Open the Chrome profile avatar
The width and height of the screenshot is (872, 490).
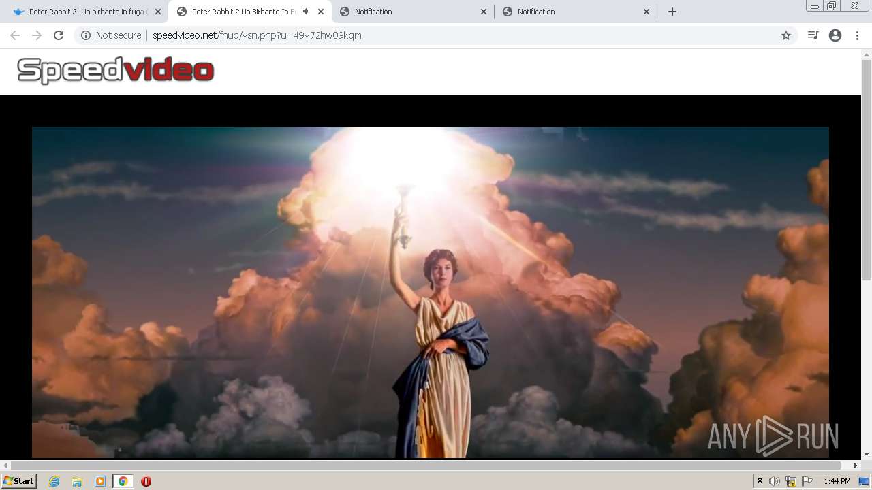tap(835, 35)
